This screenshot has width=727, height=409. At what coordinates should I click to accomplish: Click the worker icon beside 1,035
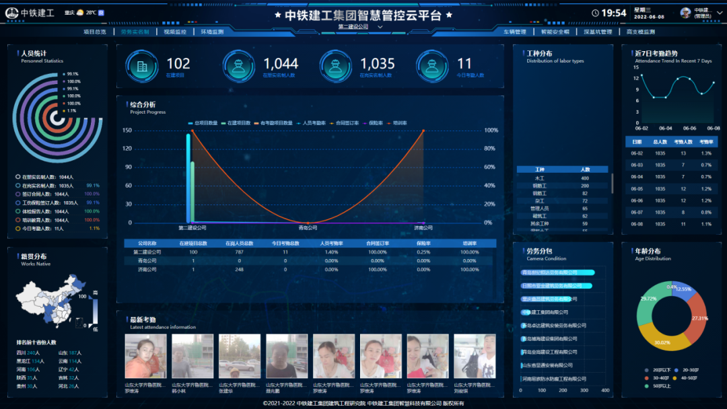336,67
